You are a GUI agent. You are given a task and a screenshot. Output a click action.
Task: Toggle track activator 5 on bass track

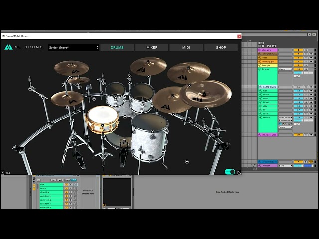click(x=298, y=58)
